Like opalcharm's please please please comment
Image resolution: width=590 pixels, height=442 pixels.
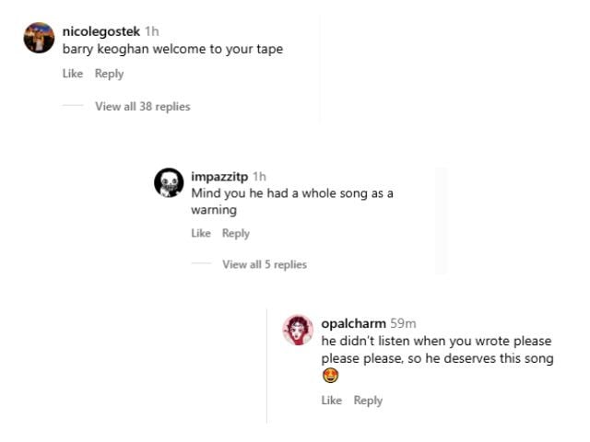[x=332, y=401]
